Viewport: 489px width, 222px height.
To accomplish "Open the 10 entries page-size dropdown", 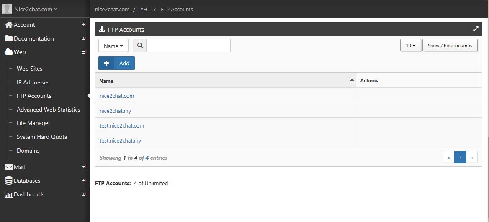I will pyautogui.click(x=411, y=46).
